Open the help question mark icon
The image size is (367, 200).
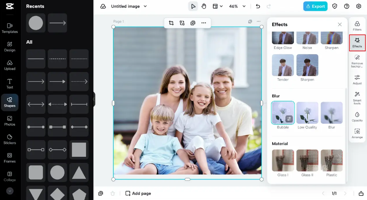[x=347, y=6]
